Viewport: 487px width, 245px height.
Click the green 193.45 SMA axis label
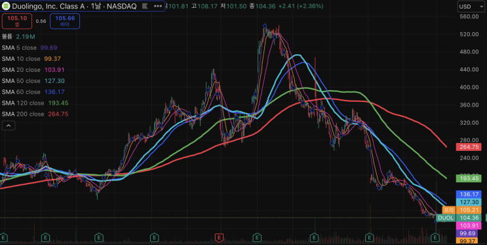click(469, 178)
